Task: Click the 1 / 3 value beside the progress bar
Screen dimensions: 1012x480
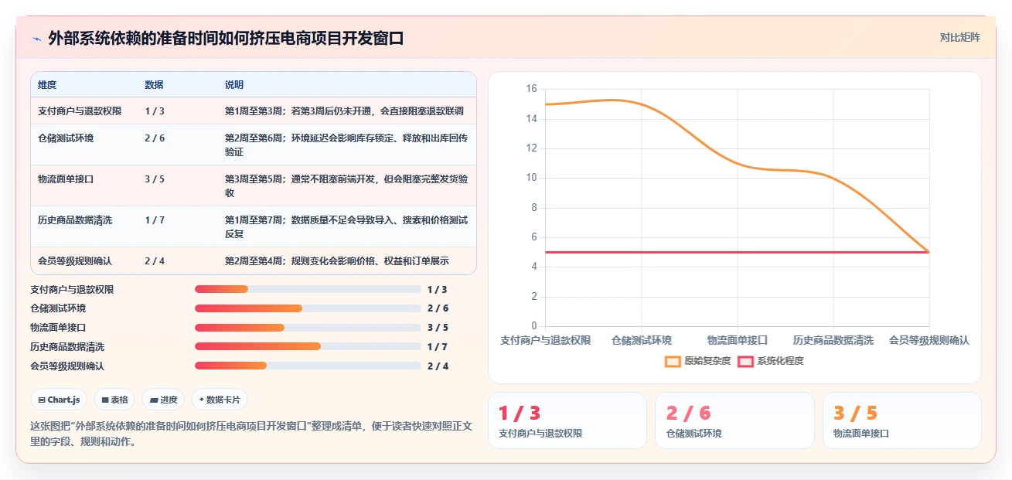Action: 438,289
